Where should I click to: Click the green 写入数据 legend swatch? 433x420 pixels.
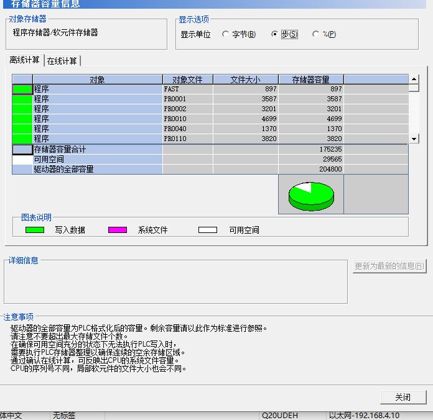[x=34, y=230]
